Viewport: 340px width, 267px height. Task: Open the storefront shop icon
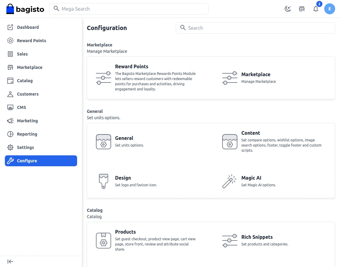pyautogui.click(x=302, y=9)
